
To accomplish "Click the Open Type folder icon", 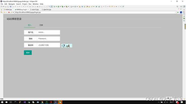I will tap(87, 7).
